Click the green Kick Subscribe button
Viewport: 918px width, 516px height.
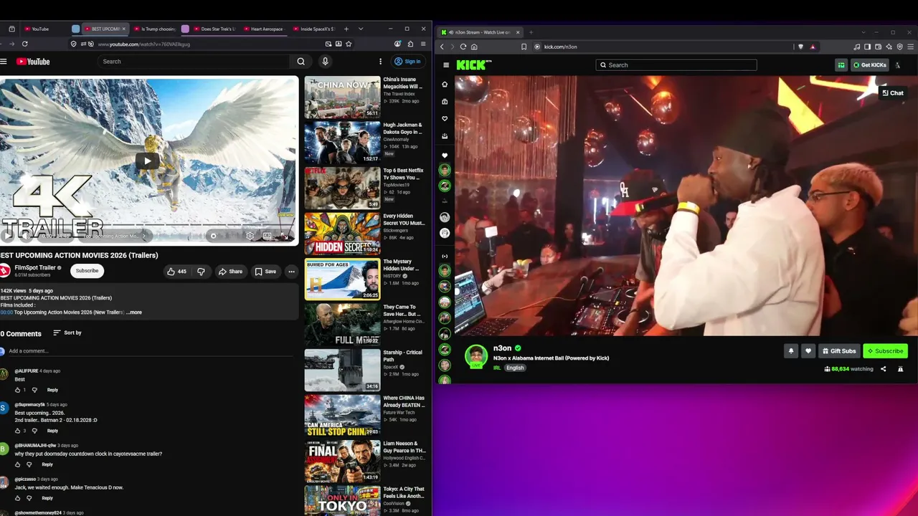point(885,351)
